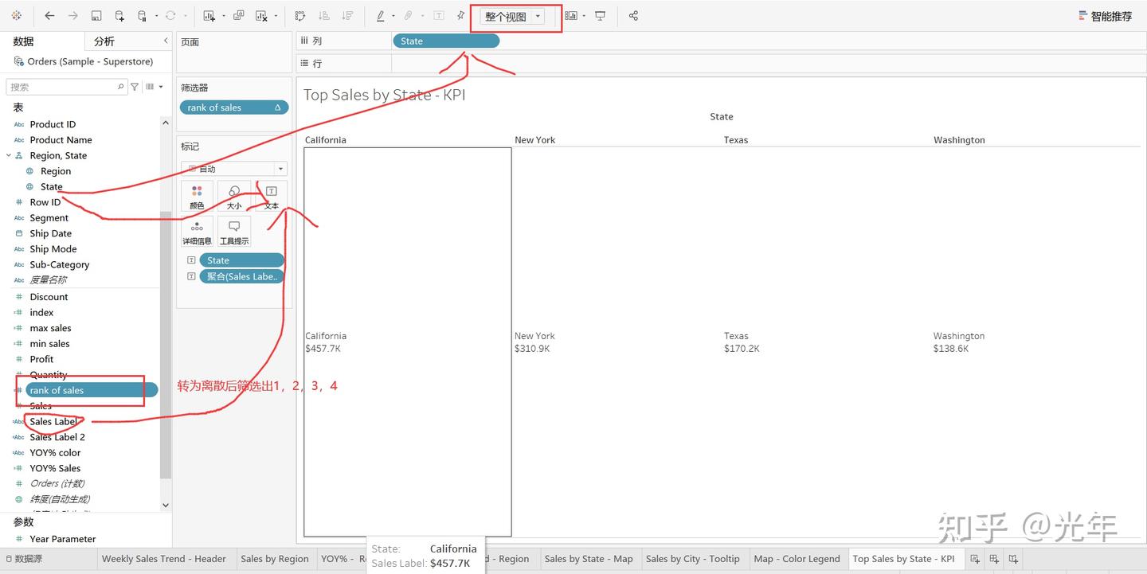The height and width of the screenshot is (574, 1147).
Task: Open the 自动 mark type dropdown
Action: point(234,169)
